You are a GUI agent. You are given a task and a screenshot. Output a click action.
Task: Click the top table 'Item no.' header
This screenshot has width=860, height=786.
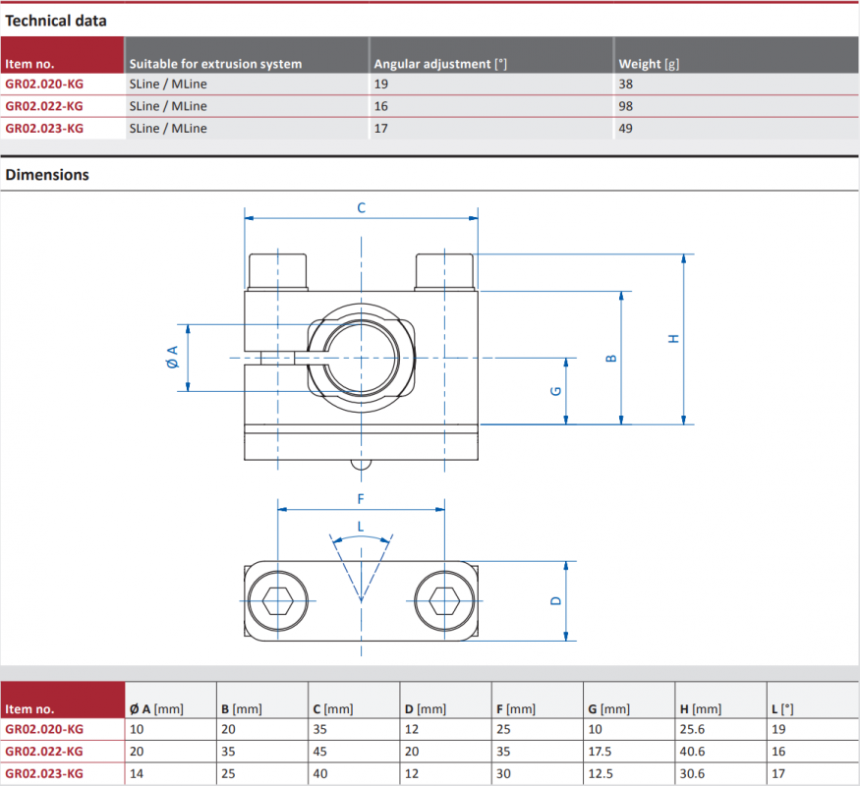point(29,64)
